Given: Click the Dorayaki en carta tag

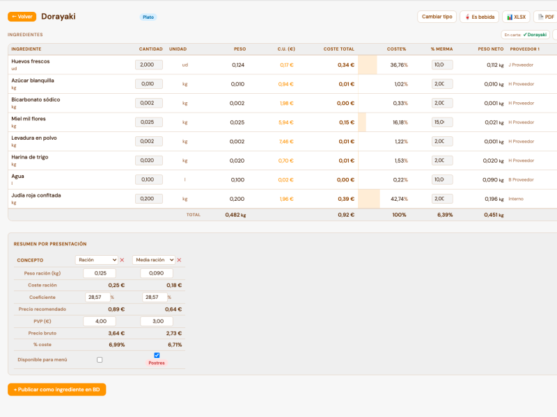Looking at the screenshot, I should point(526,35).
